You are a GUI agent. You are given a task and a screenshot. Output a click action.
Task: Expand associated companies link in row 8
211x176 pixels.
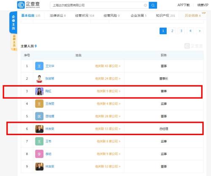(108, 154)
